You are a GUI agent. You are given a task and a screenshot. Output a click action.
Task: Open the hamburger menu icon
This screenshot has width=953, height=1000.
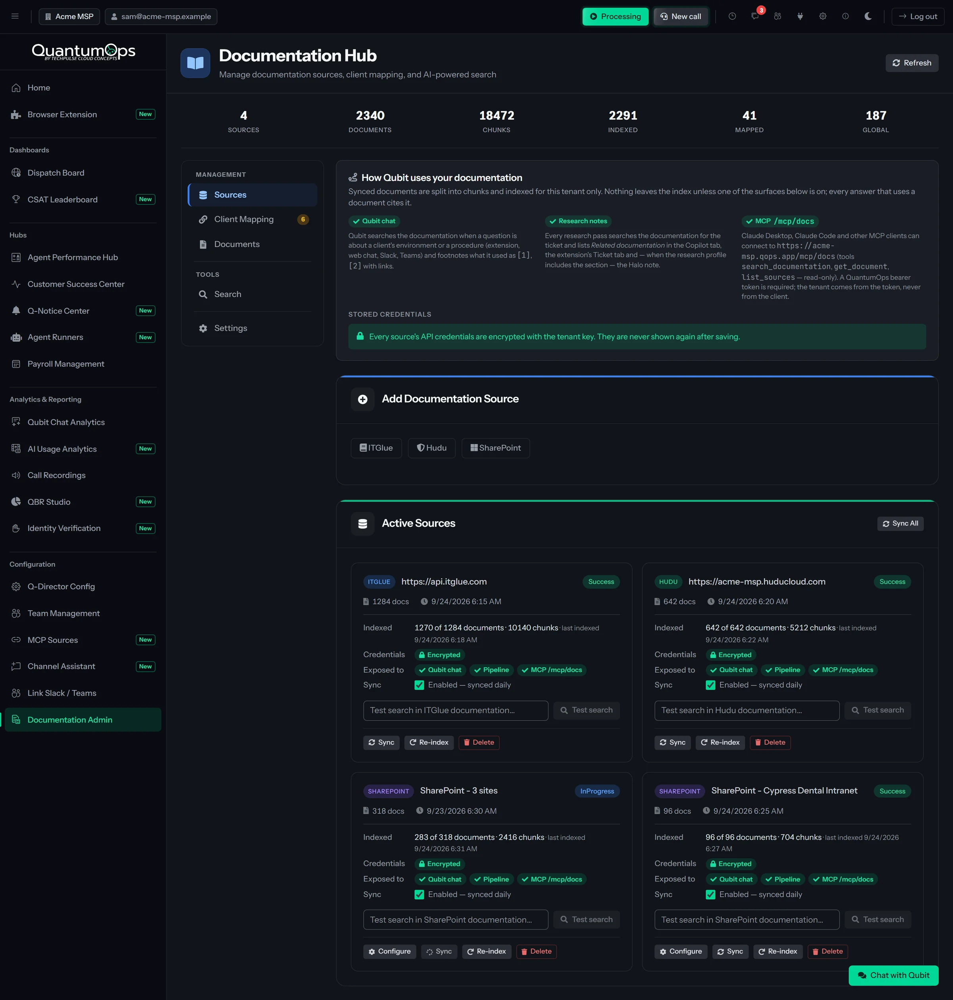tap(15, 16)
